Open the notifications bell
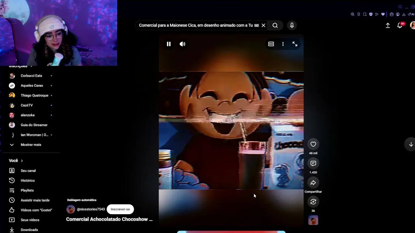The height and width of the screenshot is (233, 415). pyautogui.click(x=400, y=25)
